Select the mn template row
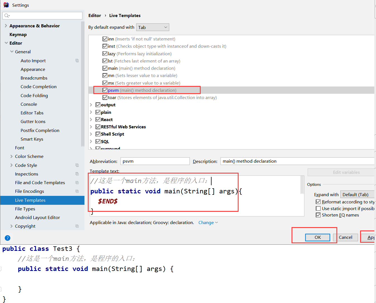Image resolution: width=376 pixels, height=303 pixels. 231,75
